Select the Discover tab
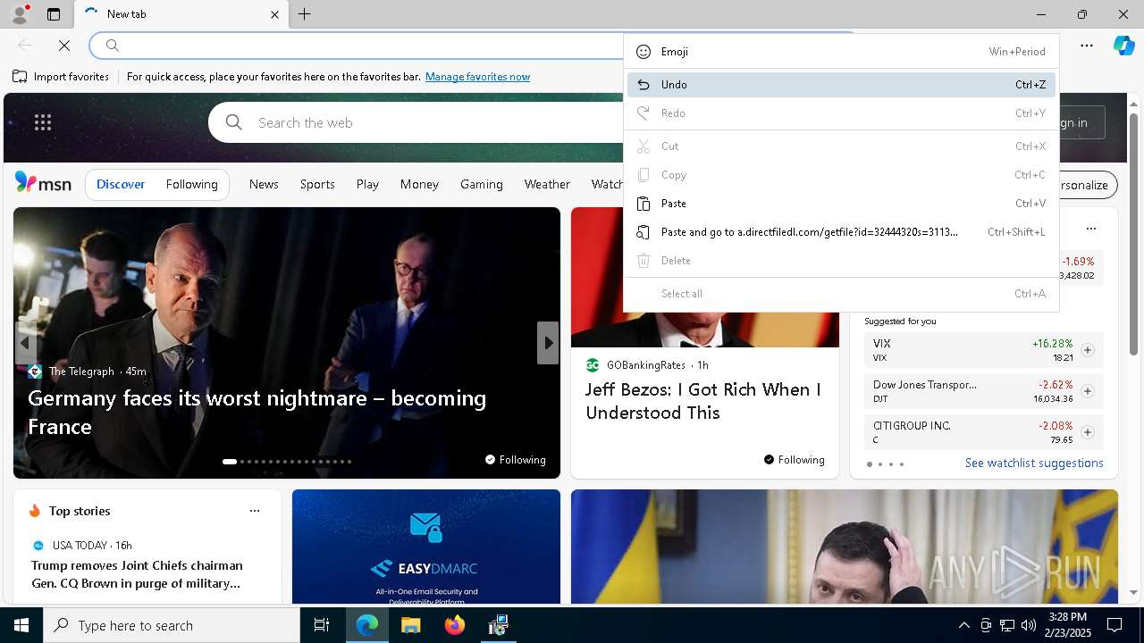Image resolution: width=1144 pixels, height=643 pixels. pyautogui.click(x=121, y=184)
